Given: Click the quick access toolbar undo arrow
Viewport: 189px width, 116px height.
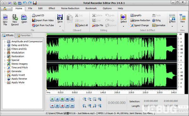Looking at the screenshot, I should (x=25, y=3).
